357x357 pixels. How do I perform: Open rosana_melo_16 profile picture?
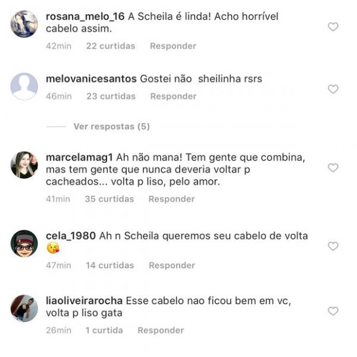[24, 24]
